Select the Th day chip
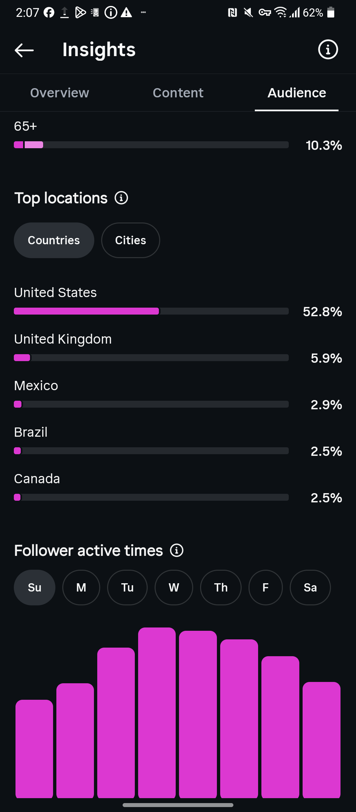 click(221, 588)
